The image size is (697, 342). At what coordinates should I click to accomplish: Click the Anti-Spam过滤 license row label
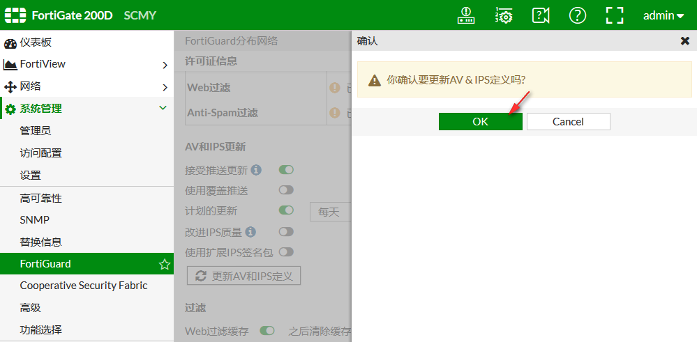click(x=223, y=113)
